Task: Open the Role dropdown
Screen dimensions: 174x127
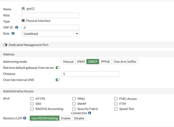Action: pos(50,34)
